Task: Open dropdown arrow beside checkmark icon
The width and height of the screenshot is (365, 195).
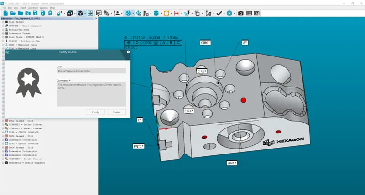Action: click(x=225, y=14)
